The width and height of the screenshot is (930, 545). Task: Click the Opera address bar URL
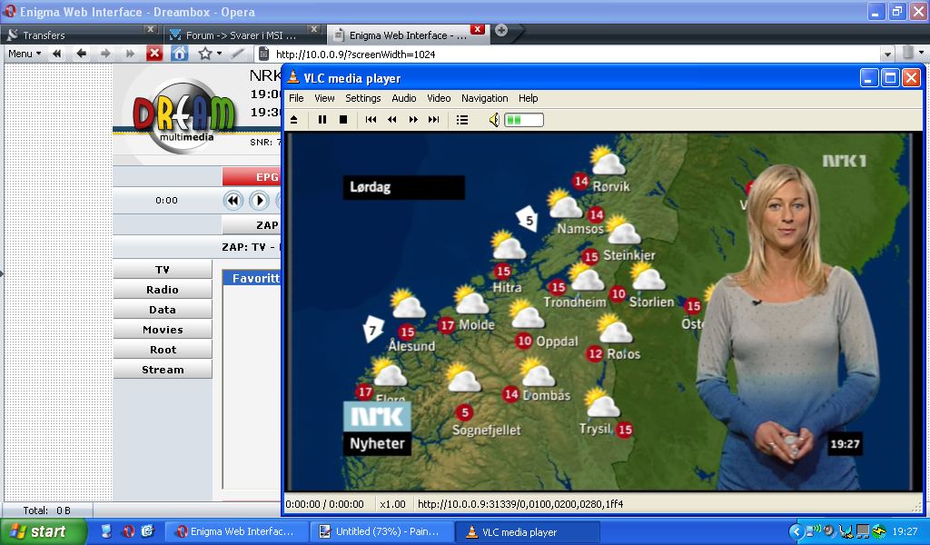click(x=355, y=54)
